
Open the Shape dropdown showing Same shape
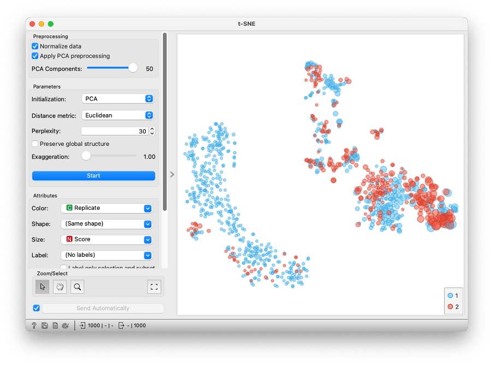tap(107, 223)
